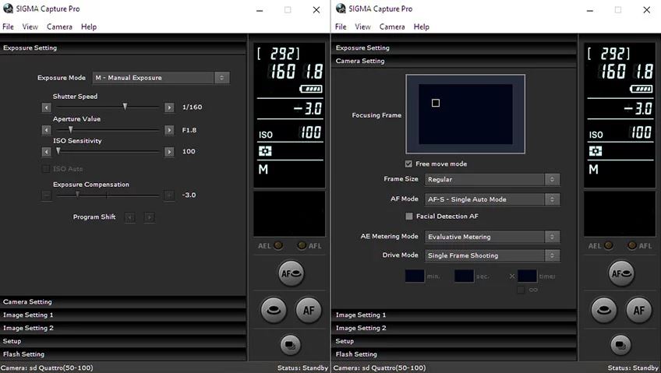Click interval times count field

pyautogui.click(x=527, y=276)
